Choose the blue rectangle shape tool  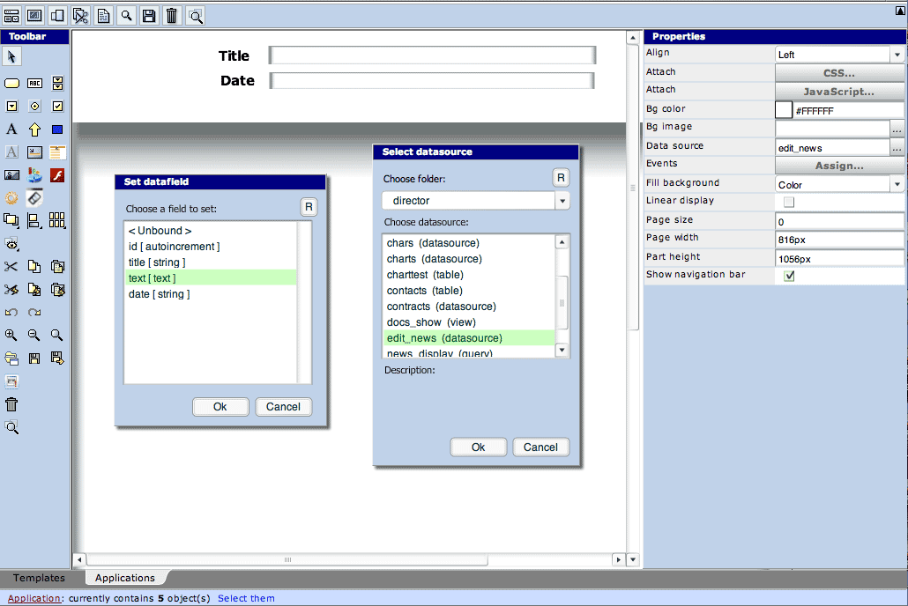[x=57, y=129]
